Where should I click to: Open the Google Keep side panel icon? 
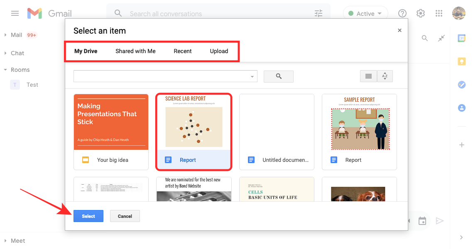click(461, 61)
